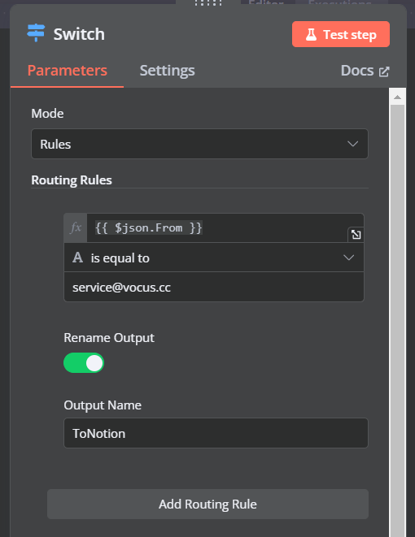The height and width of the screenshot is (537, 415).
Task: Click the Rename Output label
Action: pos(109,338)
